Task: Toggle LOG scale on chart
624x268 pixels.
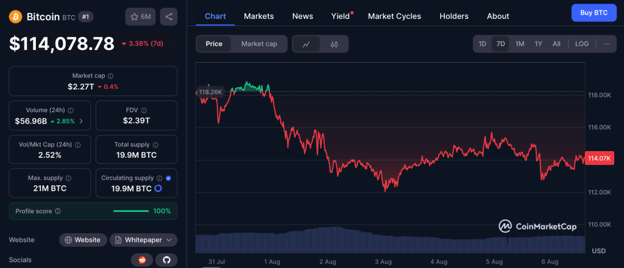Action: [582, 44]
